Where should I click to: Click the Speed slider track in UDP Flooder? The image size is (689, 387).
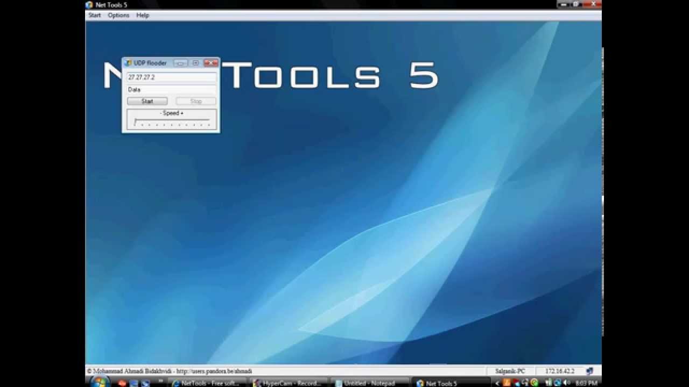(x=172, y=120)
